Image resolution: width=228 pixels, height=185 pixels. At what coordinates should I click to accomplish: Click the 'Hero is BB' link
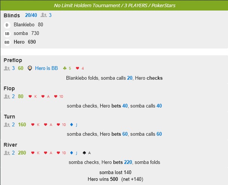pyautogui.click(x=47, y=68)
